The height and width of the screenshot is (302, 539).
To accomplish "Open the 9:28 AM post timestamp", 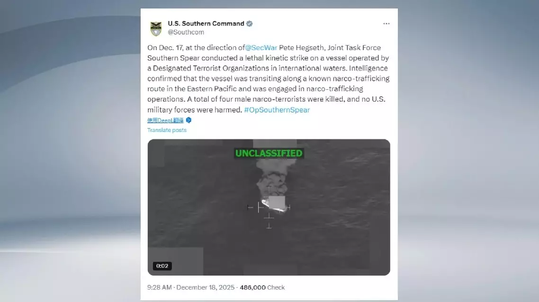I will 160,287.
